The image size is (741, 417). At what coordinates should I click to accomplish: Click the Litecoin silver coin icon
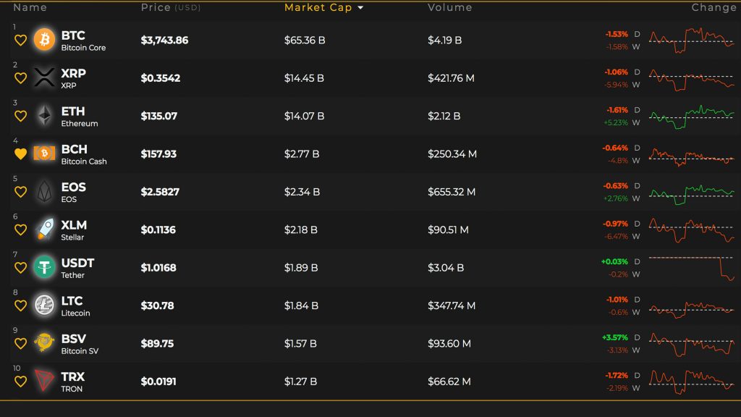[44, 305]
